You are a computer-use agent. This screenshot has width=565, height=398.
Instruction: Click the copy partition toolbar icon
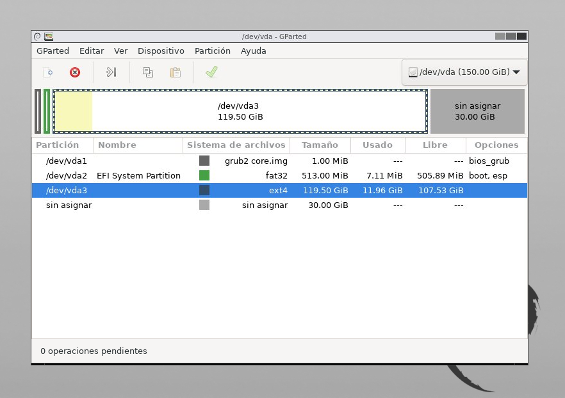pos(148,72)
